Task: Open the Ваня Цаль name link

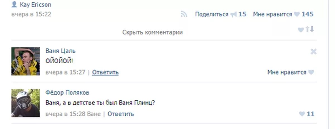Action: (60, 51)
